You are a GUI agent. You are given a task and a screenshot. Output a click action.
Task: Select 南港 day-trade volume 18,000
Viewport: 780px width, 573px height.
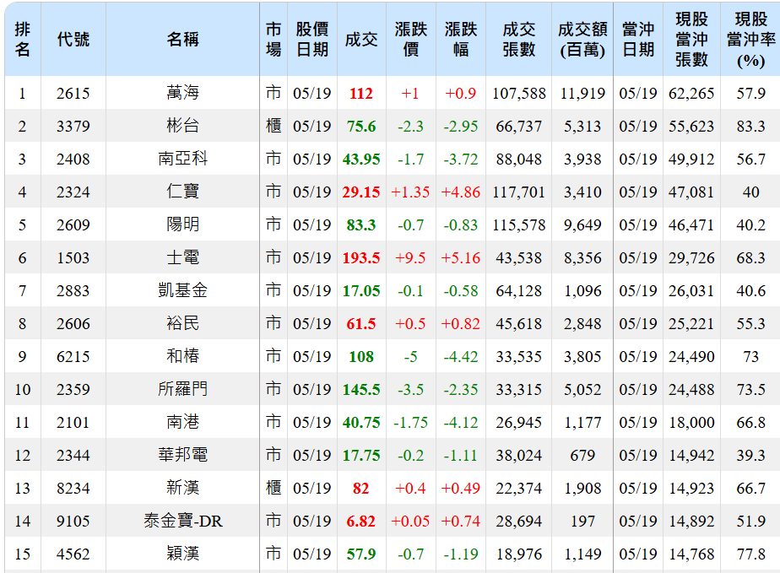coord(691,422)
